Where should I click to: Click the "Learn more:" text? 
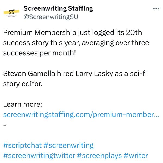click(x=22, y=104)
